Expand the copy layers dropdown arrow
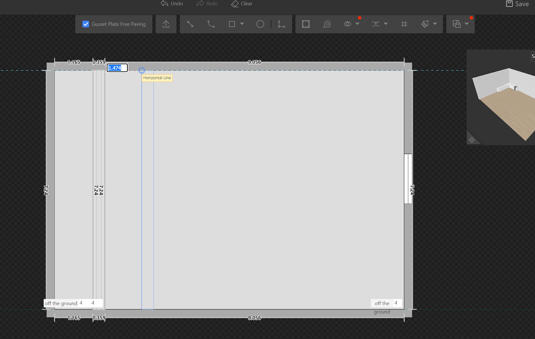Image resolution: width=535 pixels, height=339 pixels. coord(467,24)
